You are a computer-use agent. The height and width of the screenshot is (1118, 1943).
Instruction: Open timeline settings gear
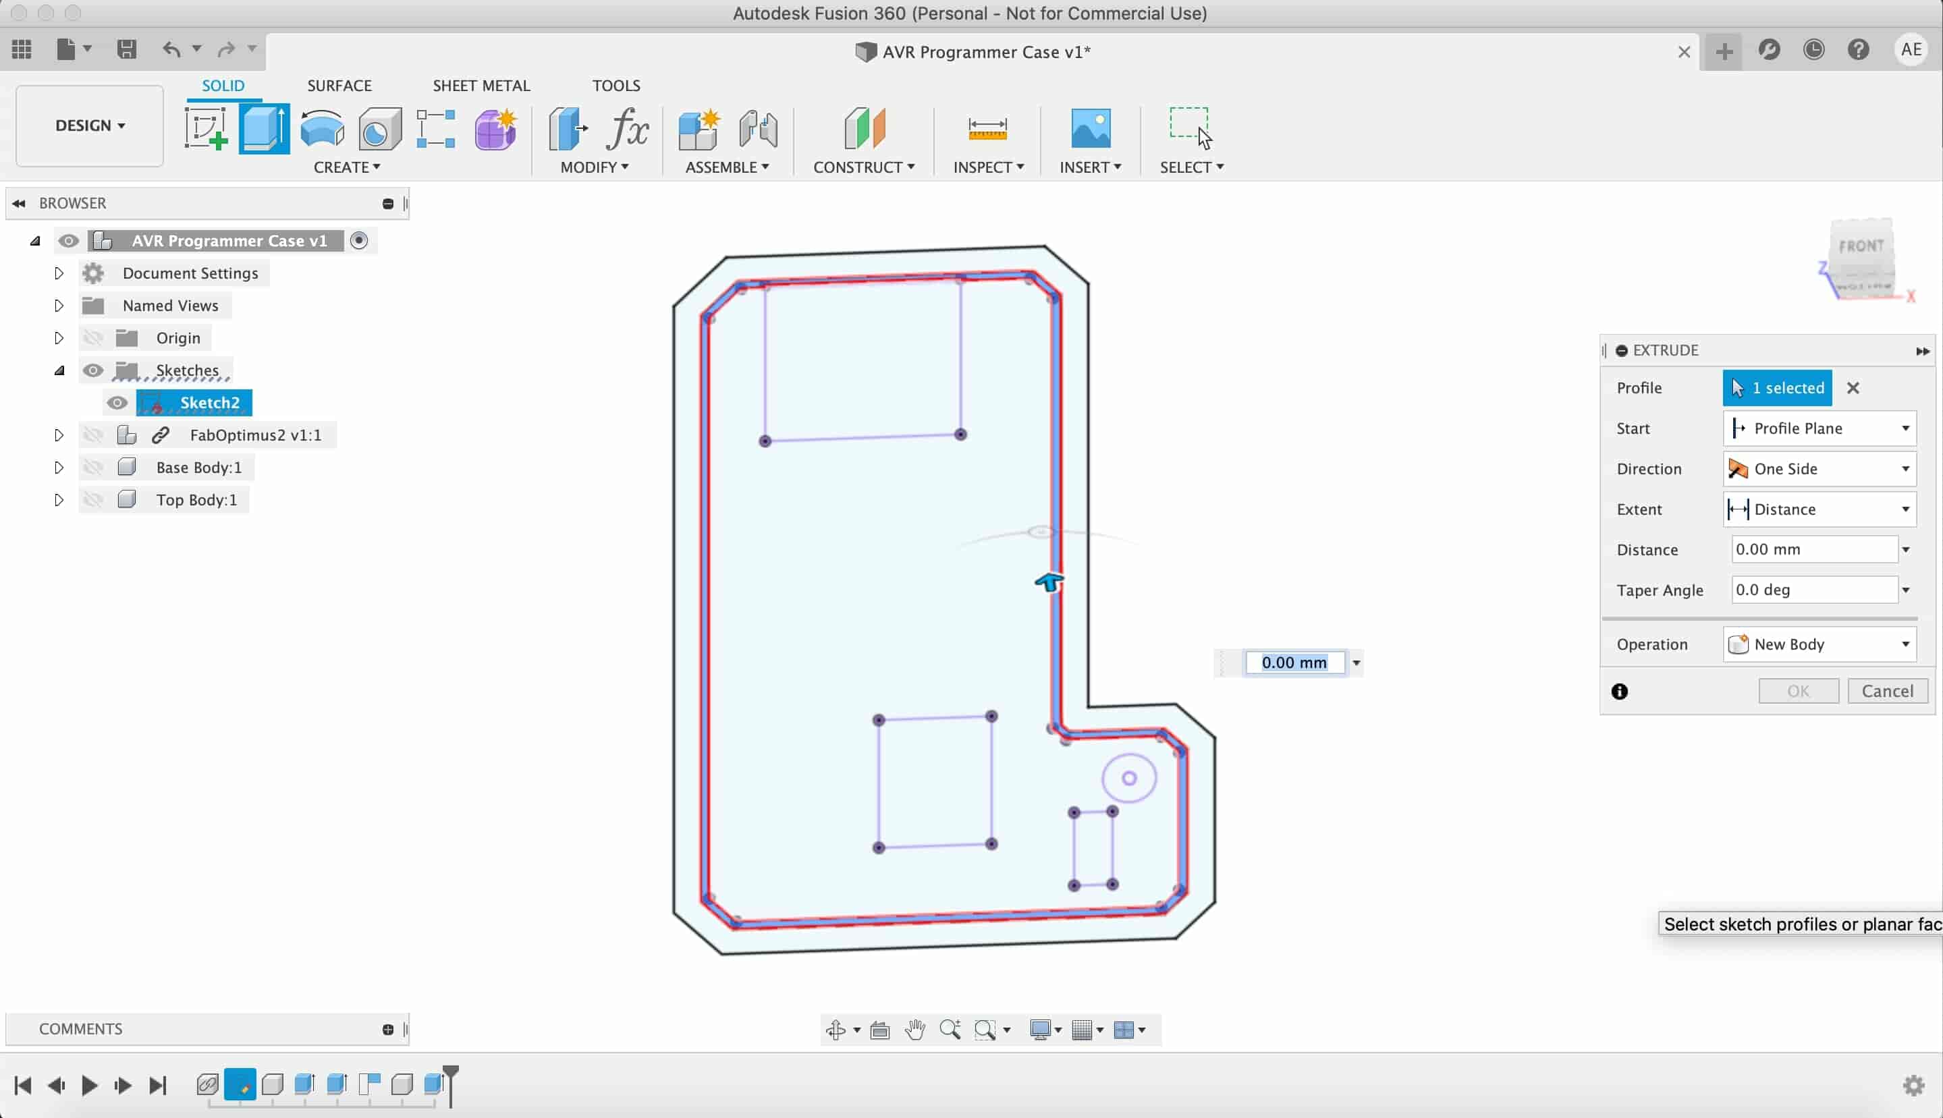1913,1085
